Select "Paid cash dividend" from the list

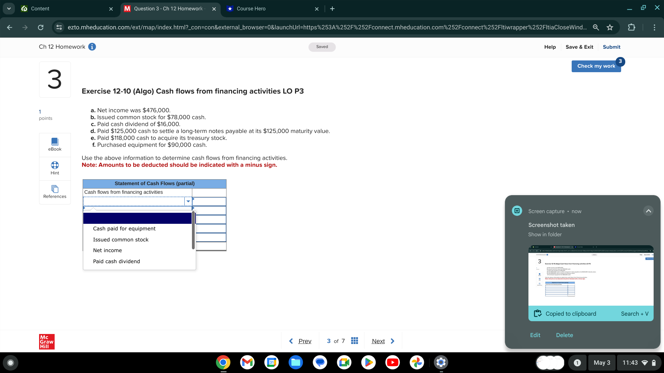point(116,261)
